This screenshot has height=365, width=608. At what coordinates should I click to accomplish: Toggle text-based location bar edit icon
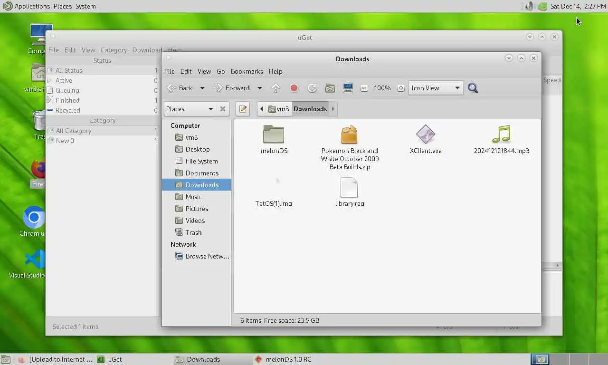click(243, 109)
